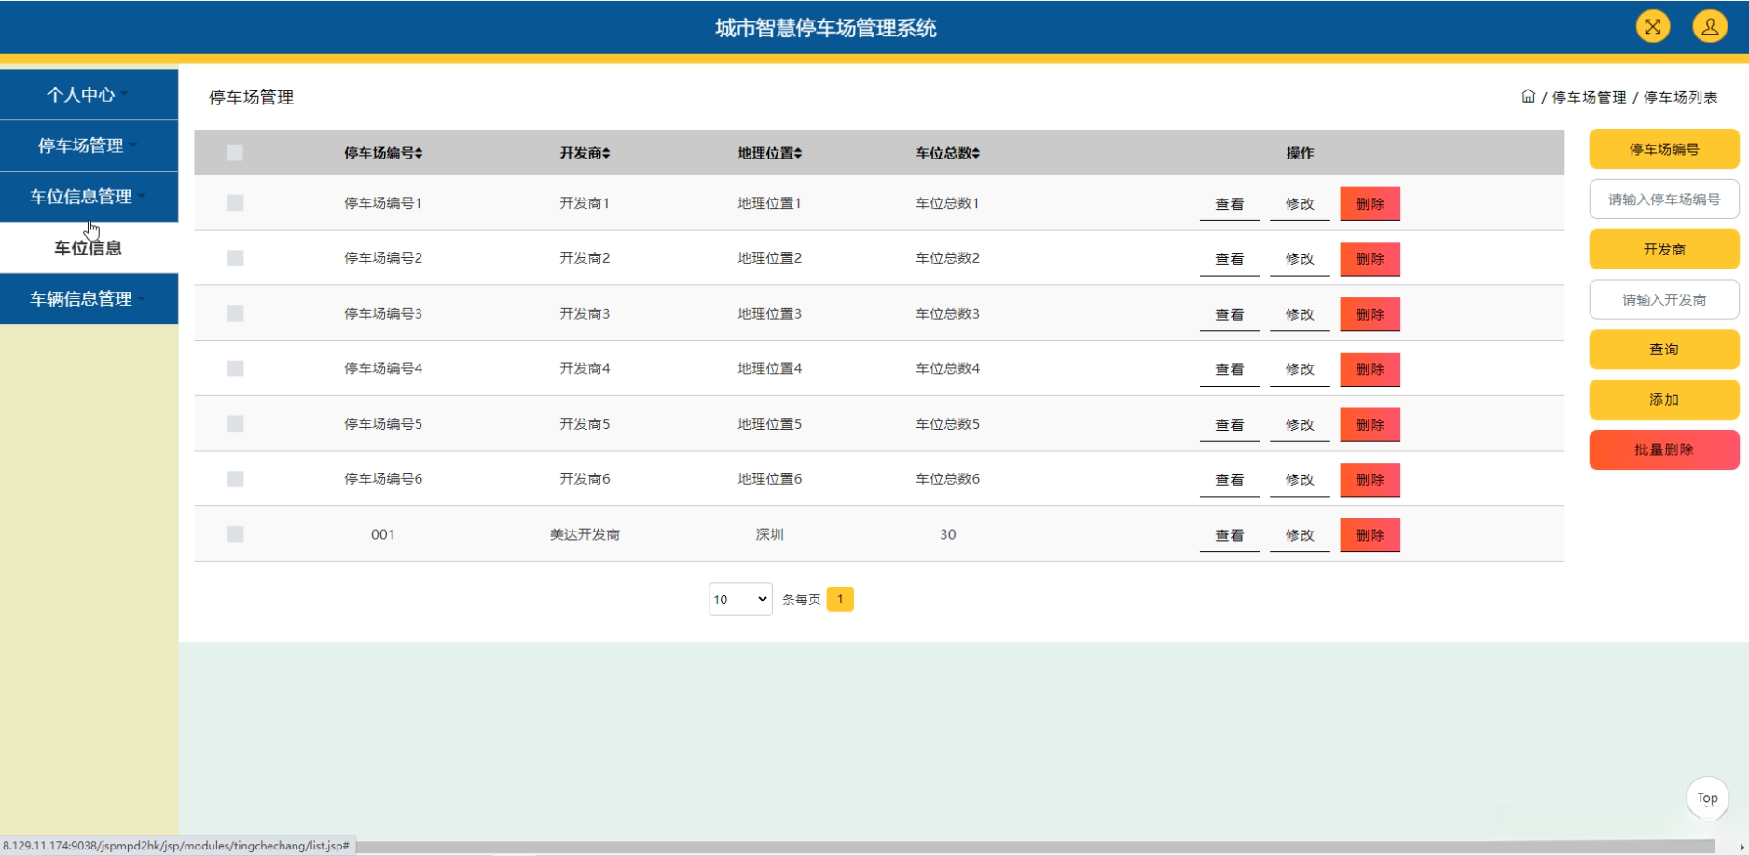The width and height of the screenshot is (1749, 856).
Task: Toggle fullscreen with the expand icon
Action: pos(1652,27)
